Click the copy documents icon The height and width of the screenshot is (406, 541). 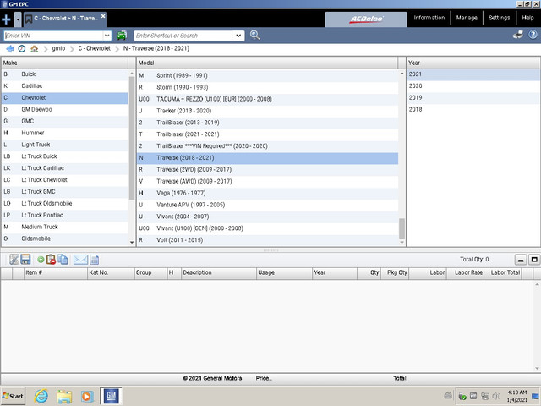[63, 260]
